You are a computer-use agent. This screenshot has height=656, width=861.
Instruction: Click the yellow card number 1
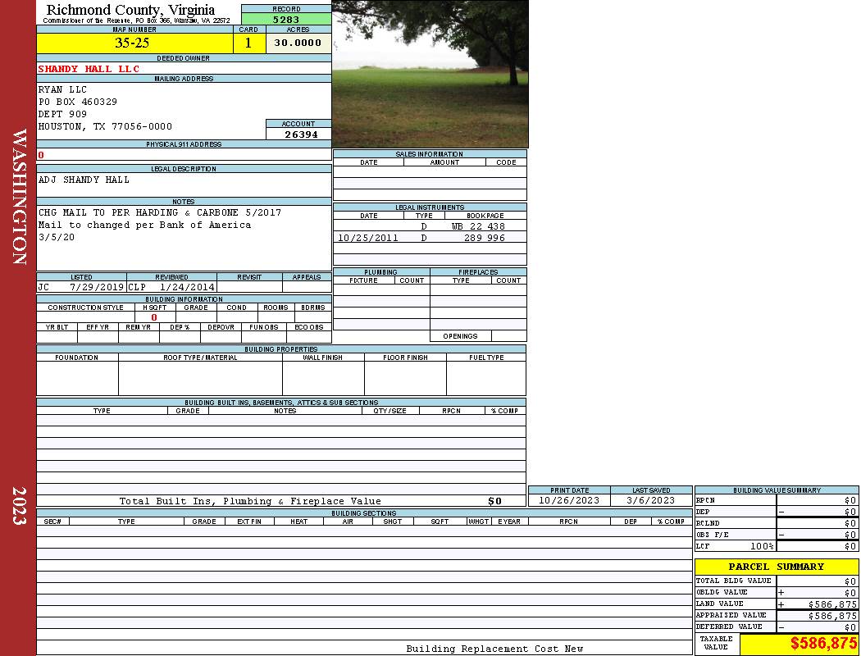248,43
